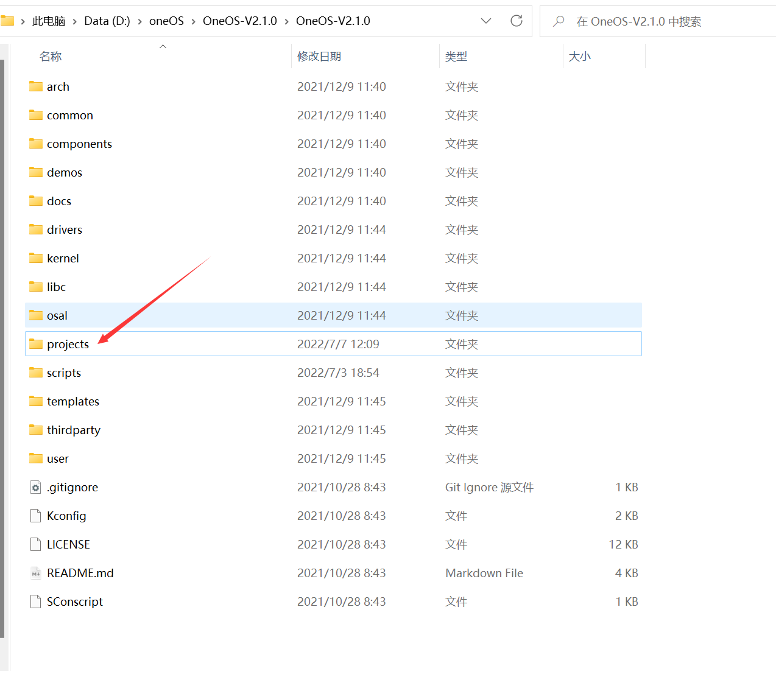Click the scripts date 2022/7/3 18:54

(x=338, y=373)
